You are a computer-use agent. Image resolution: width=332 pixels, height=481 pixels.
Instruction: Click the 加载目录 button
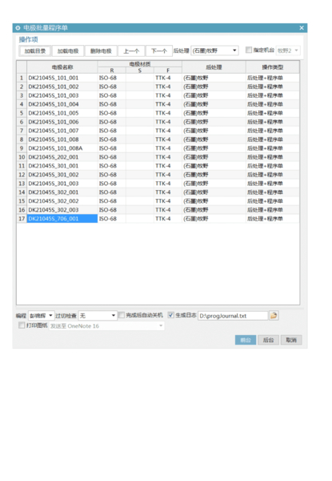[34, 51]
